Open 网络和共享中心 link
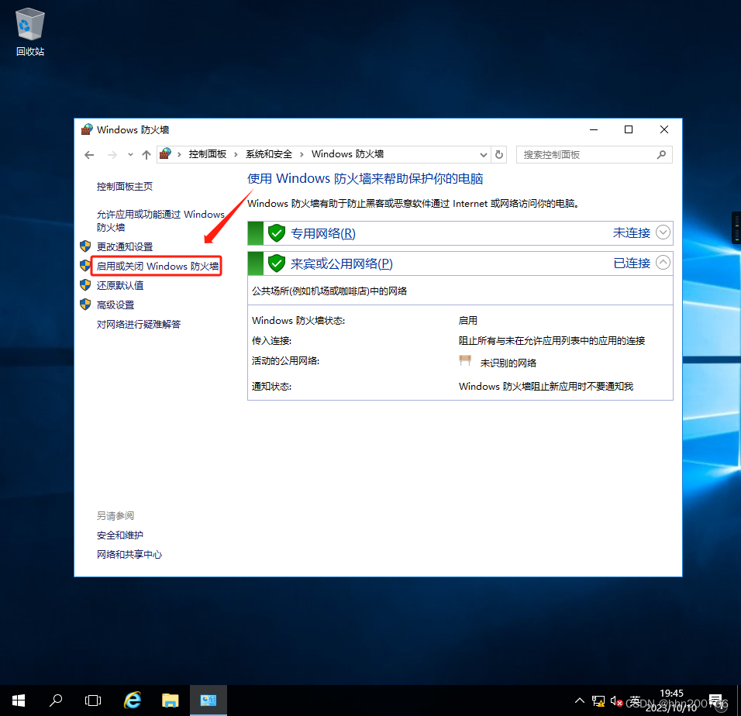The image size is (741, 716). pos(129,555)
